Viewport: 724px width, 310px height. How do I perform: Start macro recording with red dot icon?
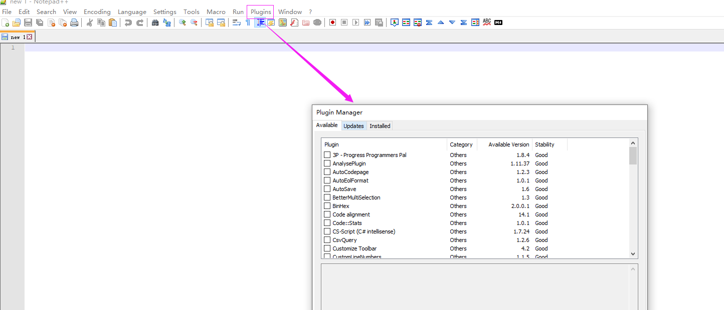pyautogui.click(x=332, y=22)
